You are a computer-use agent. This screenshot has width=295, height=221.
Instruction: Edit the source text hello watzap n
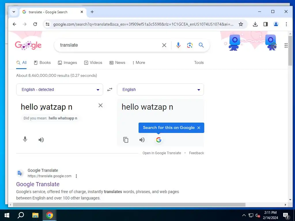point(46,107)
